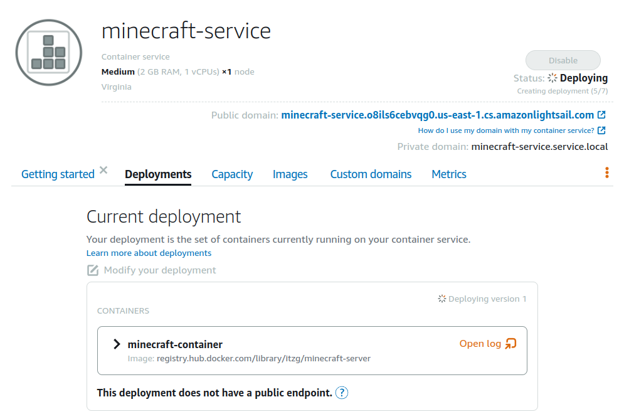Follow the Learn more about deployments link

pos(149,253)
